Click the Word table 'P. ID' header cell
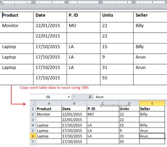 pyautogui.click(x=83, y=17)
